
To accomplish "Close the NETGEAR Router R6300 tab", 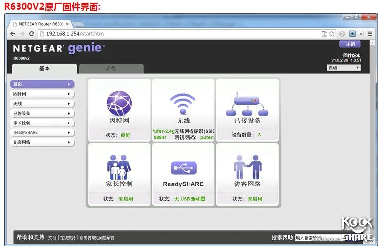I will click(x=67, y=24).
